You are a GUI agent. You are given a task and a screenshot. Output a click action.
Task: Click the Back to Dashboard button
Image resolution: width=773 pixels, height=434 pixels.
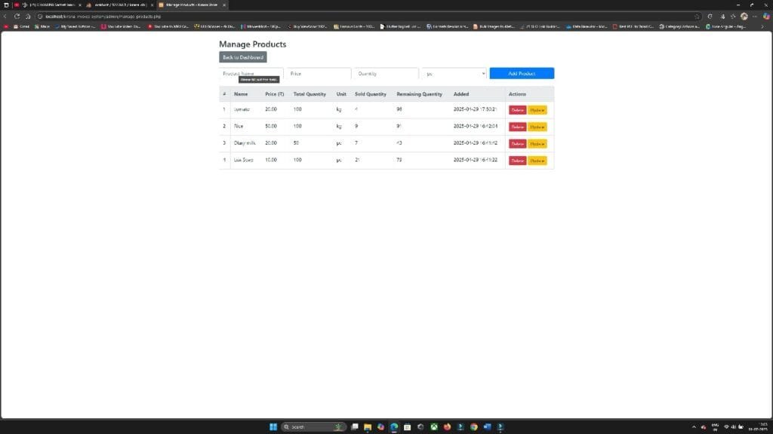(242, 57)
